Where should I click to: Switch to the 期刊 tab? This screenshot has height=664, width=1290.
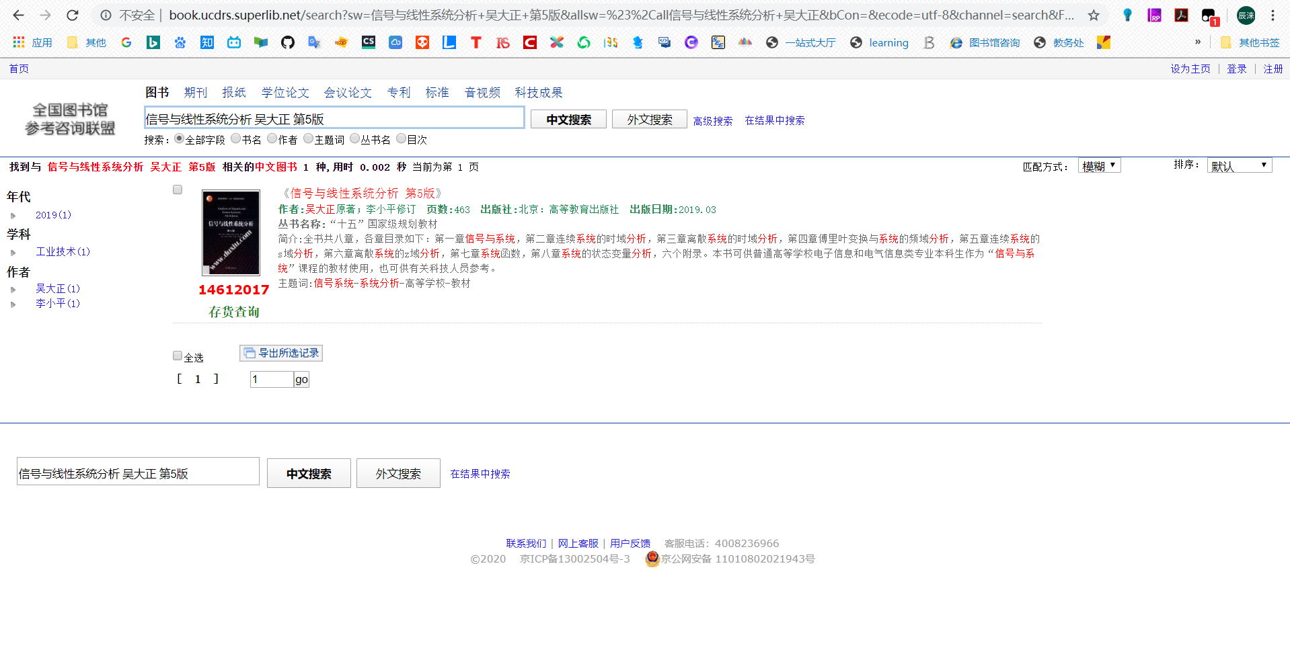click(x=195, y=93)
